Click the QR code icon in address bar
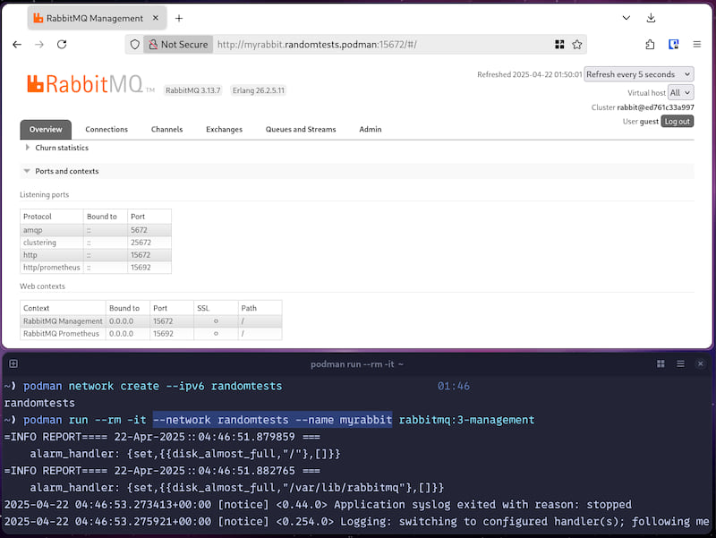The width and height of the screenshot is (716, 538). (559, 44)
